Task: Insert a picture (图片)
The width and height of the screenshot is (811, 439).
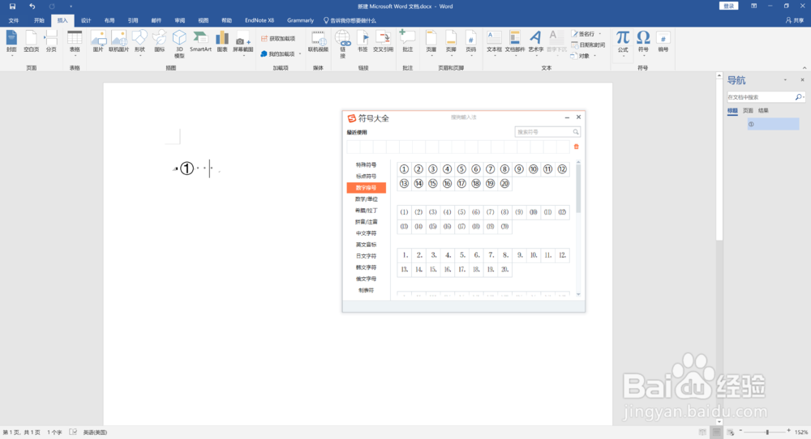Action: pyautogui.click(x=98, y=42)
